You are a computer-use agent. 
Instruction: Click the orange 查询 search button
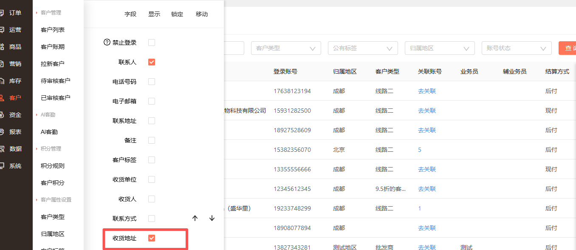[568, 48]
